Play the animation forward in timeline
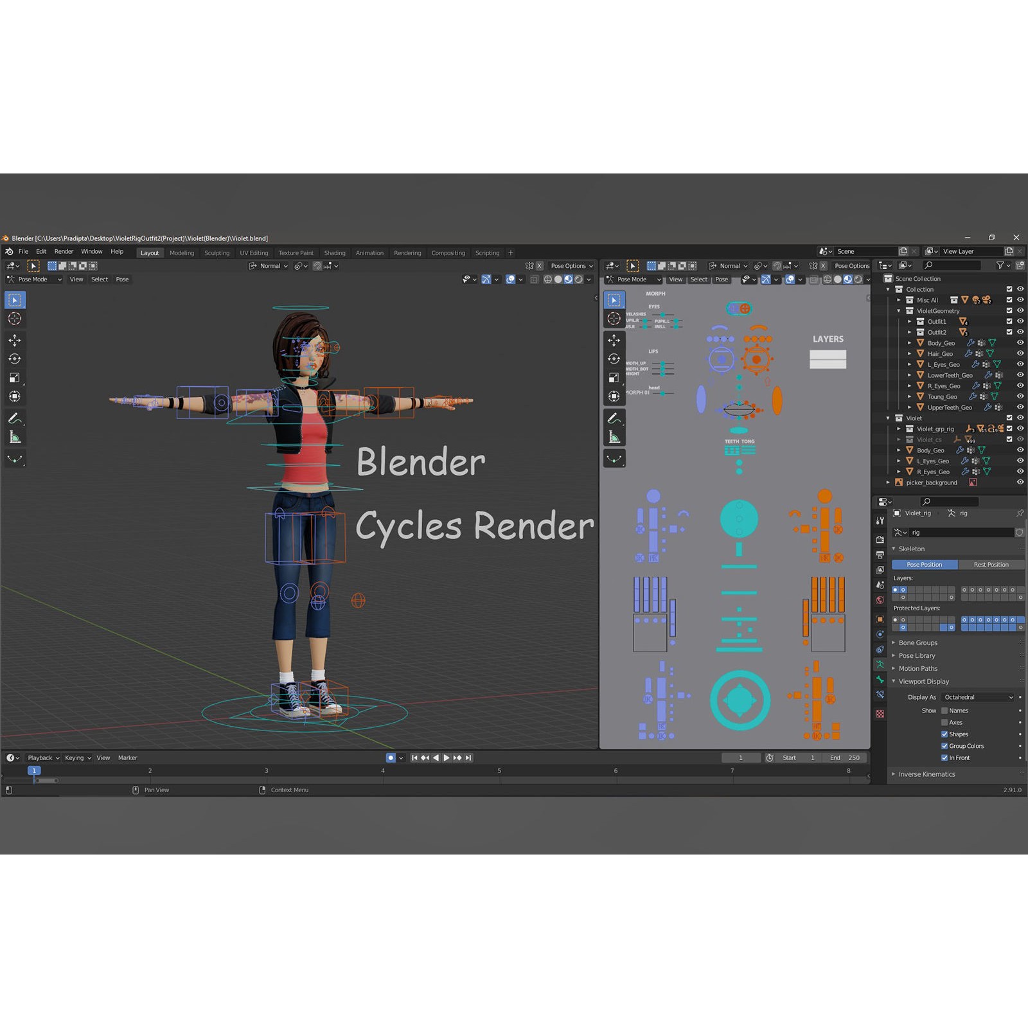The image size is (1028, 1028). pos(447,758)
